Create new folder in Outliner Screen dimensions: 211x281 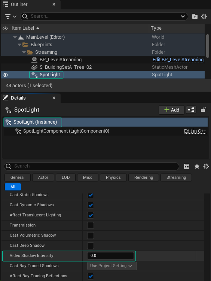[x=195, y=17]
